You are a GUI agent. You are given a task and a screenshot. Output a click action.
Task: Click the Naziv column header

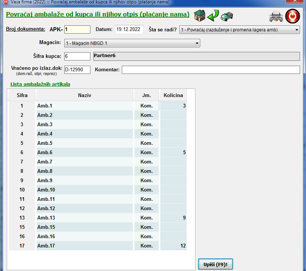(x=84, y=95)
